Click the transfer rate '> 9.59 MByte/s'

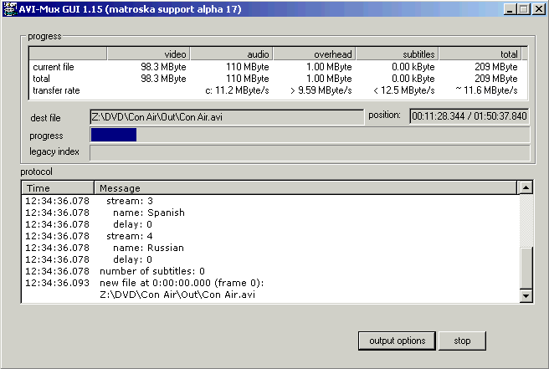click(x=321, y=90)
